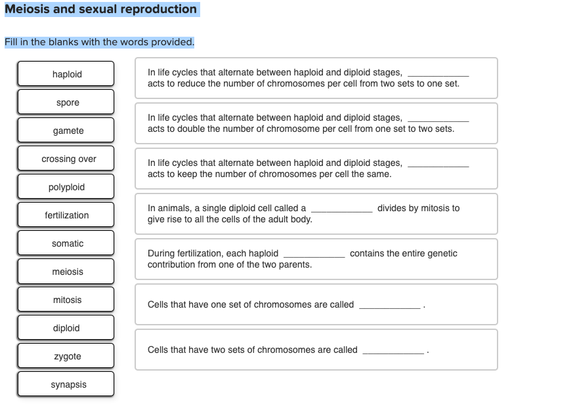Select the "meiosis" word tile
The width and height of the screenshot is (575, 406).
pyautogui.click(x=66, y=271)
